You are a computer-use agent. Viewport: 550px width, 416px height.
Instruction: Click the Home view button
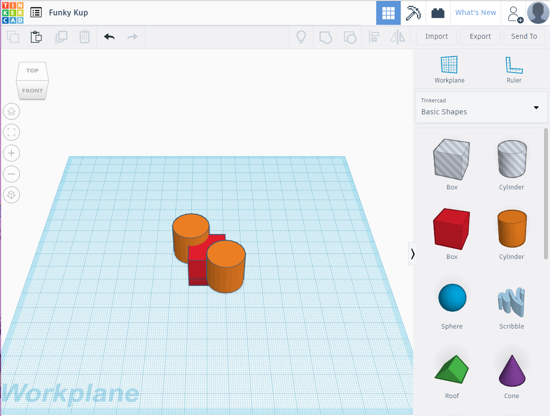coord(11,112)
